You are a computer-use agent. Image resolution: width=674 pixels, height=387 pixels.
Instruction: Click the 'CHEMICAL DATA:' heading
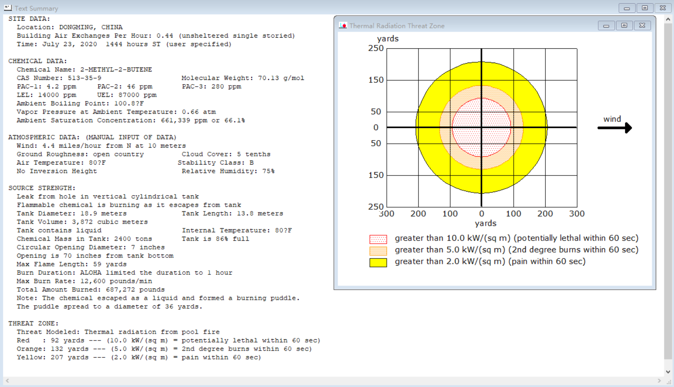38,61
